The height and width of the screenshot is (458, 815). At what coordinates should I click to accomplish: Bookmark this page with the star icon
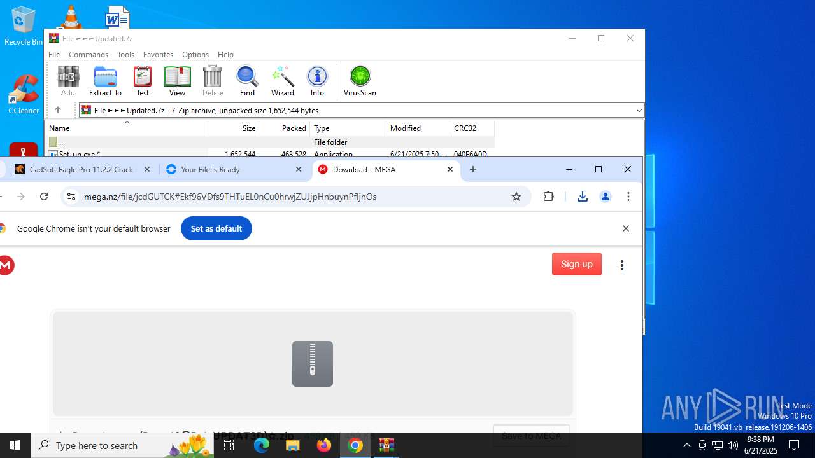(516, 197)
